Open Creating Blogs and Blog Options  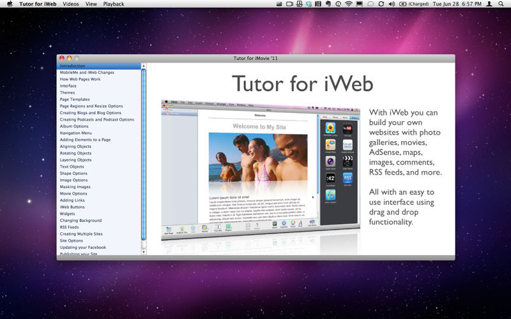[x=90, y=113]
